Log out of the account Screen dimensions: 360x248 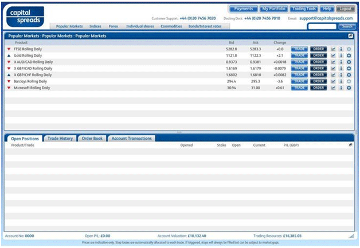point(346,9)
